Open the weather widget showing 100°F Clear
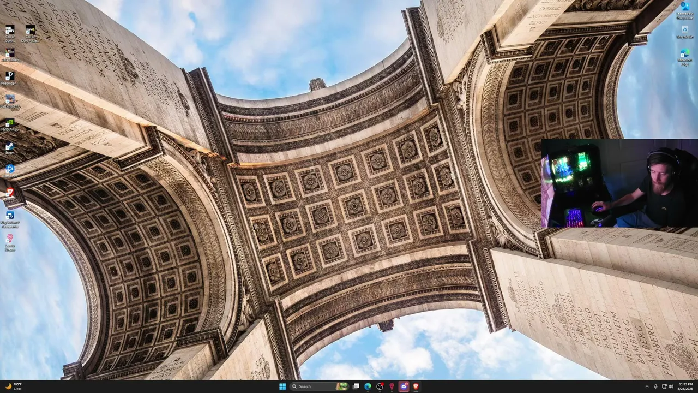Image resolution: width=698 pixels, height=393 pixels. 14,386
